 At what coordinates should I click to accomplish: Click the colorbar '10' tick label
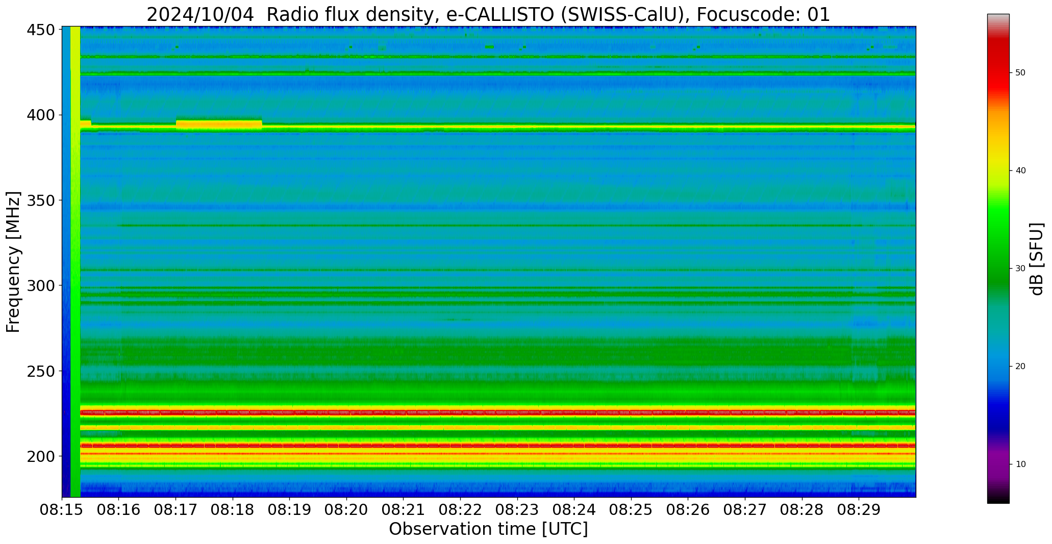(1020, 464)
